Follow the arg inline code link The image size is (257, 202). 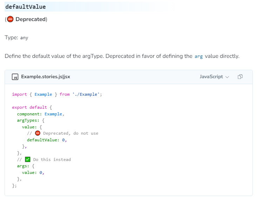coord(198,56)
